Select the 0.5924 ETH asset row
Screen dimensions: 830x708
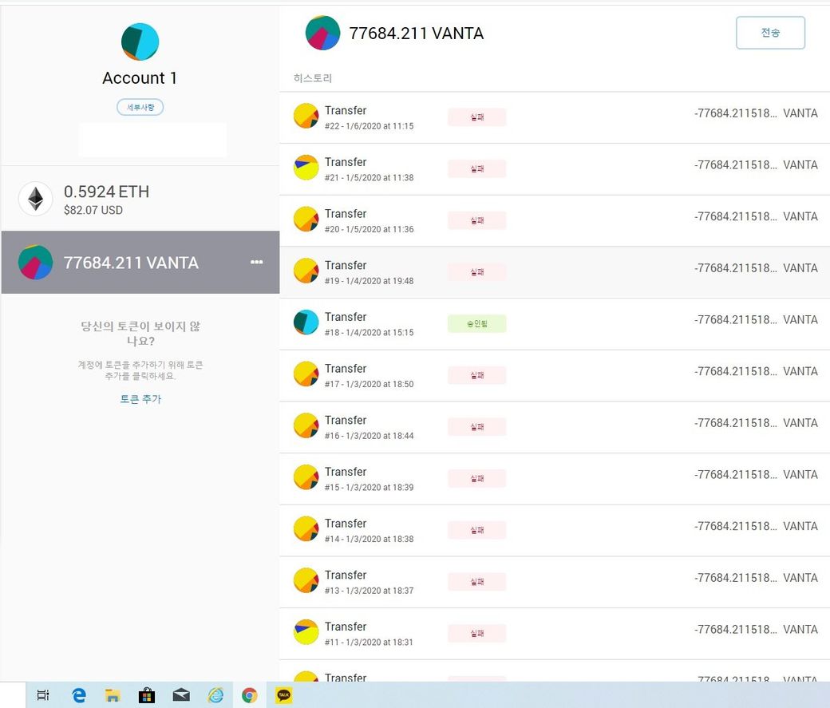click(140, 199)
